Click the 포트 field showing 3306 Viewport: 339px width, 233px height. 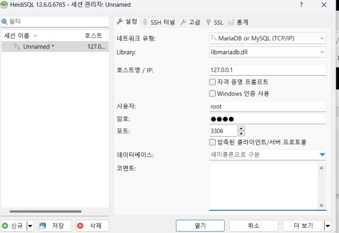click(224, 131)
